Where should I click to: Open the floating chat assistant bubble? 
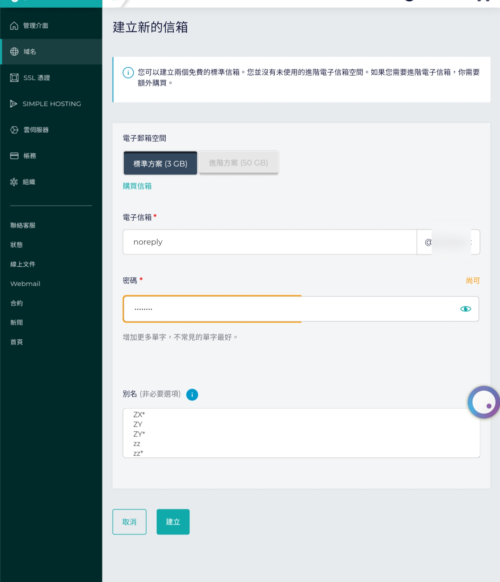tap(484, 402)
